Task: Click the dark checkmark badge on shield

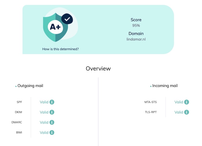Action: coord(67,19)
